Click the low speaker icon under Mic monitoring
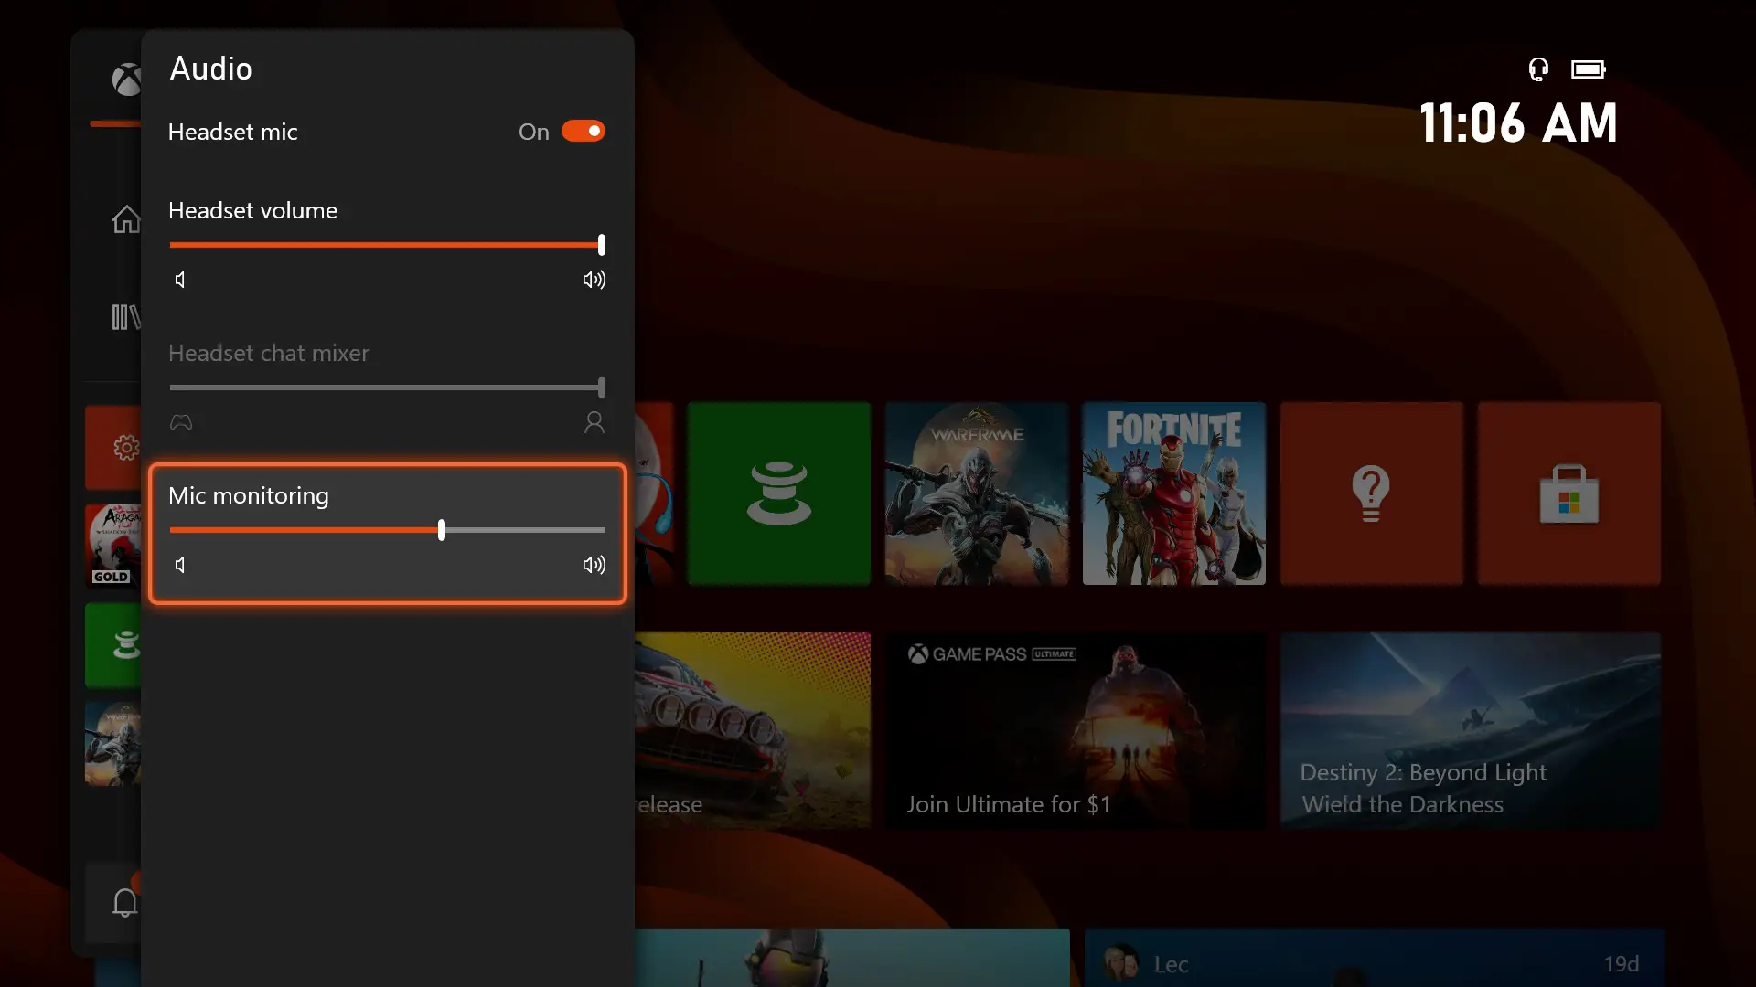The width and height of the screenshot is (1756, 987). click(180, 564)
